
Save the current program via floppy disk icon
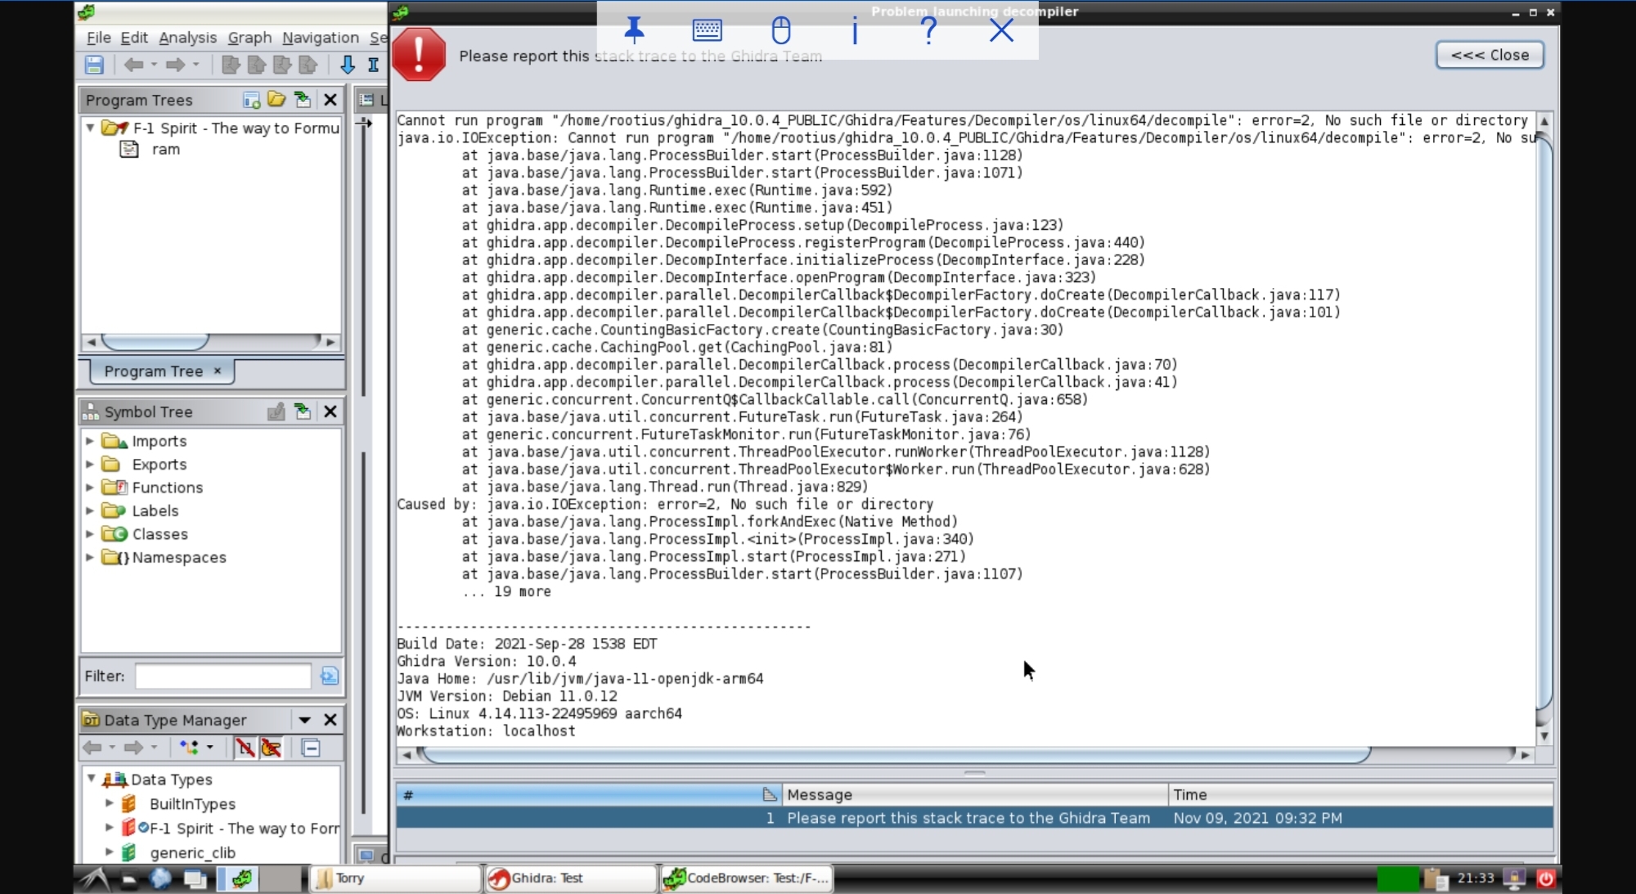coord(93,65)
